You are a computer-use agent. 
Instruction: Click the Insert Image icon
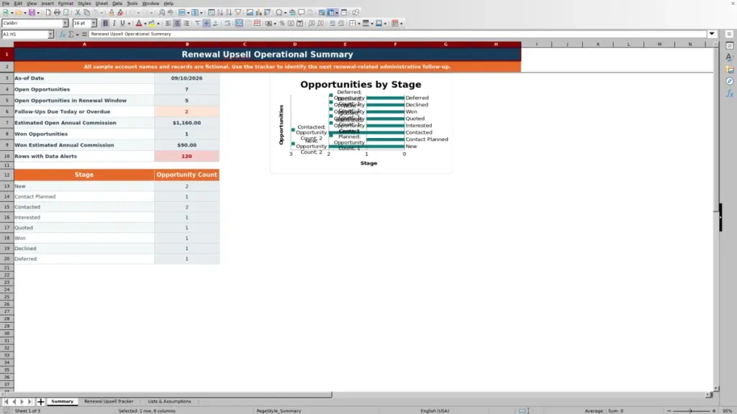(x=250, y=12)
